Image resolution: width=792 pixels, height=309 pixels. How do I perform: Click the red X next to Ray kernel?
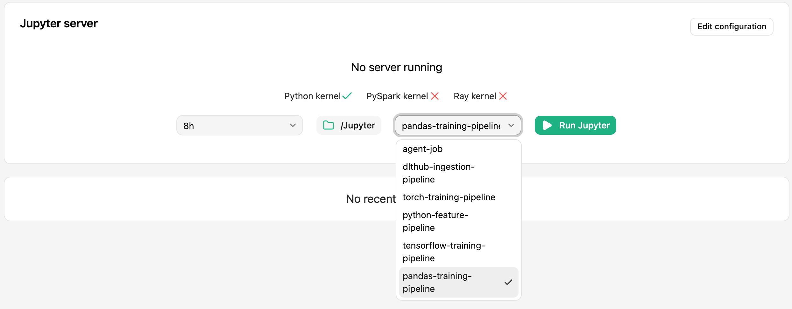point(503,96)
